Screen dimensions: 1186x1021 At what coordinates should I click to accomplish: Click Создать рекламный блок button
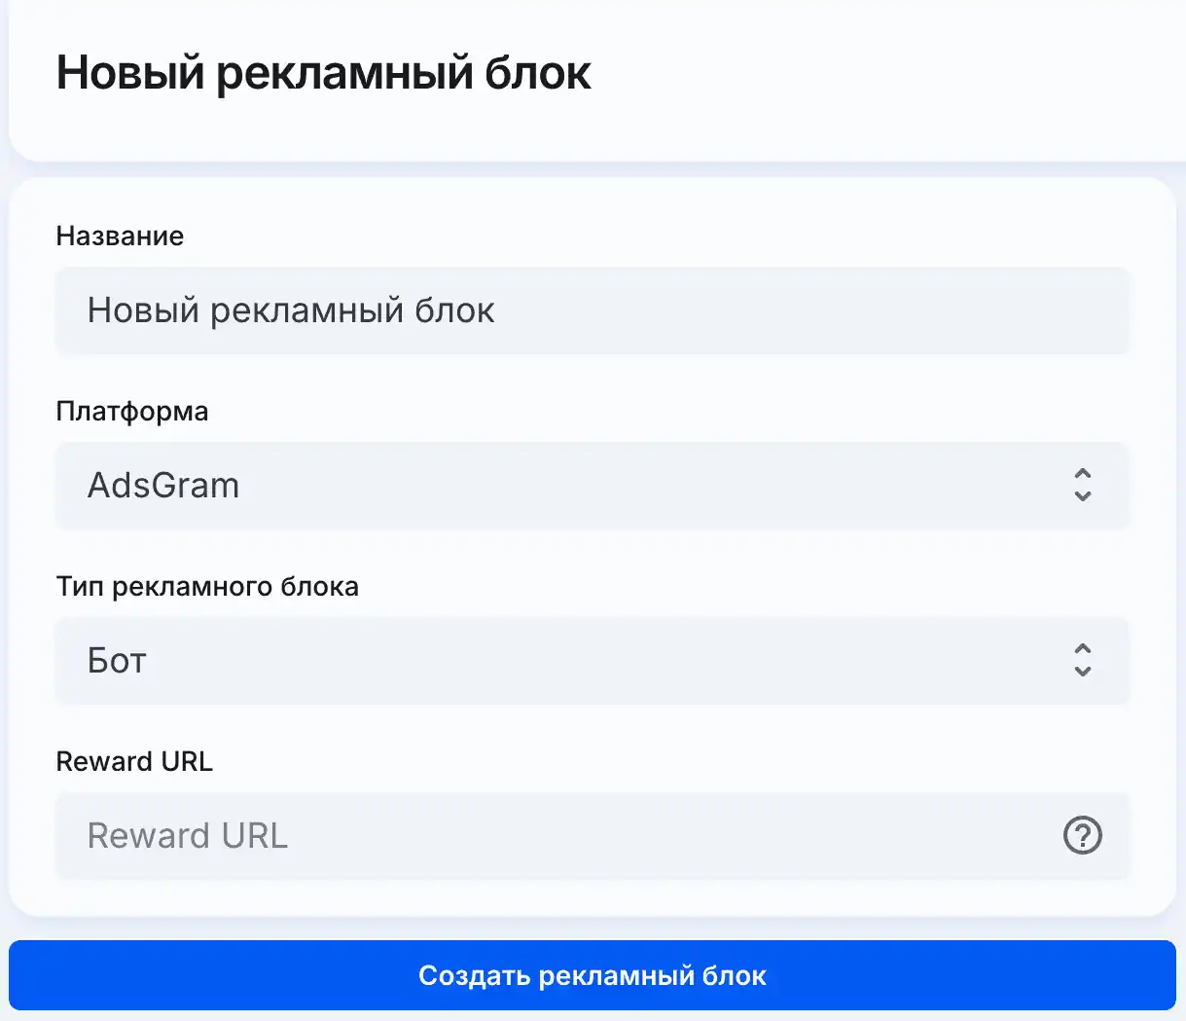[593, 975]
